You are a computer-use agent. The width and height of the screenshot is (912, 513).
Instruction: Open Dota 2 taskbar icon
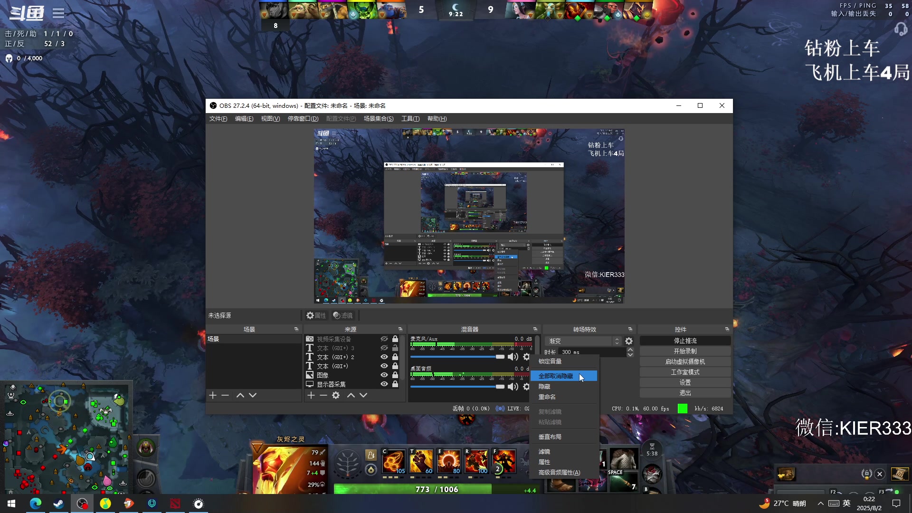pyautogui.click(x=175, y=503)
